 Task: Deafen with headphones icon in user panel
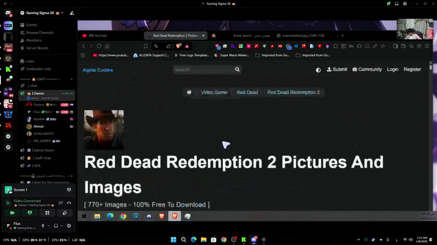click(x=56, y=226)
